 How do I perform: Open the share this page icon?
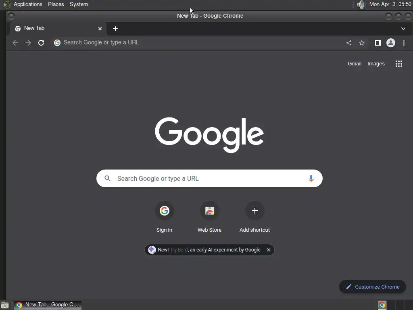coord(349,43)
